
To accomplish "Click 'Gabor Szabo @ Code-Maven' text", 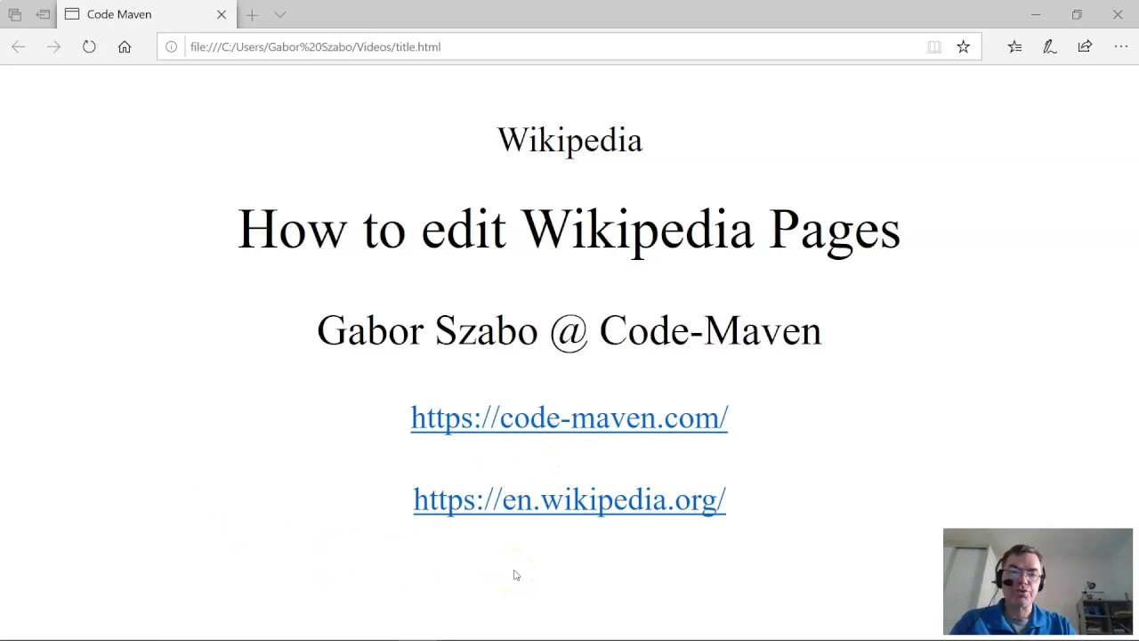I will (x=569, y=330).
